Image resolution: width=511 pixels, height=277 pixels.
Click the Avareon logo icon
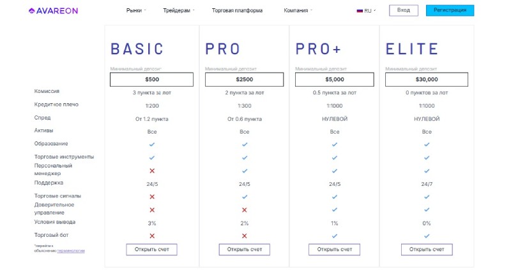[x=31, y=11]
